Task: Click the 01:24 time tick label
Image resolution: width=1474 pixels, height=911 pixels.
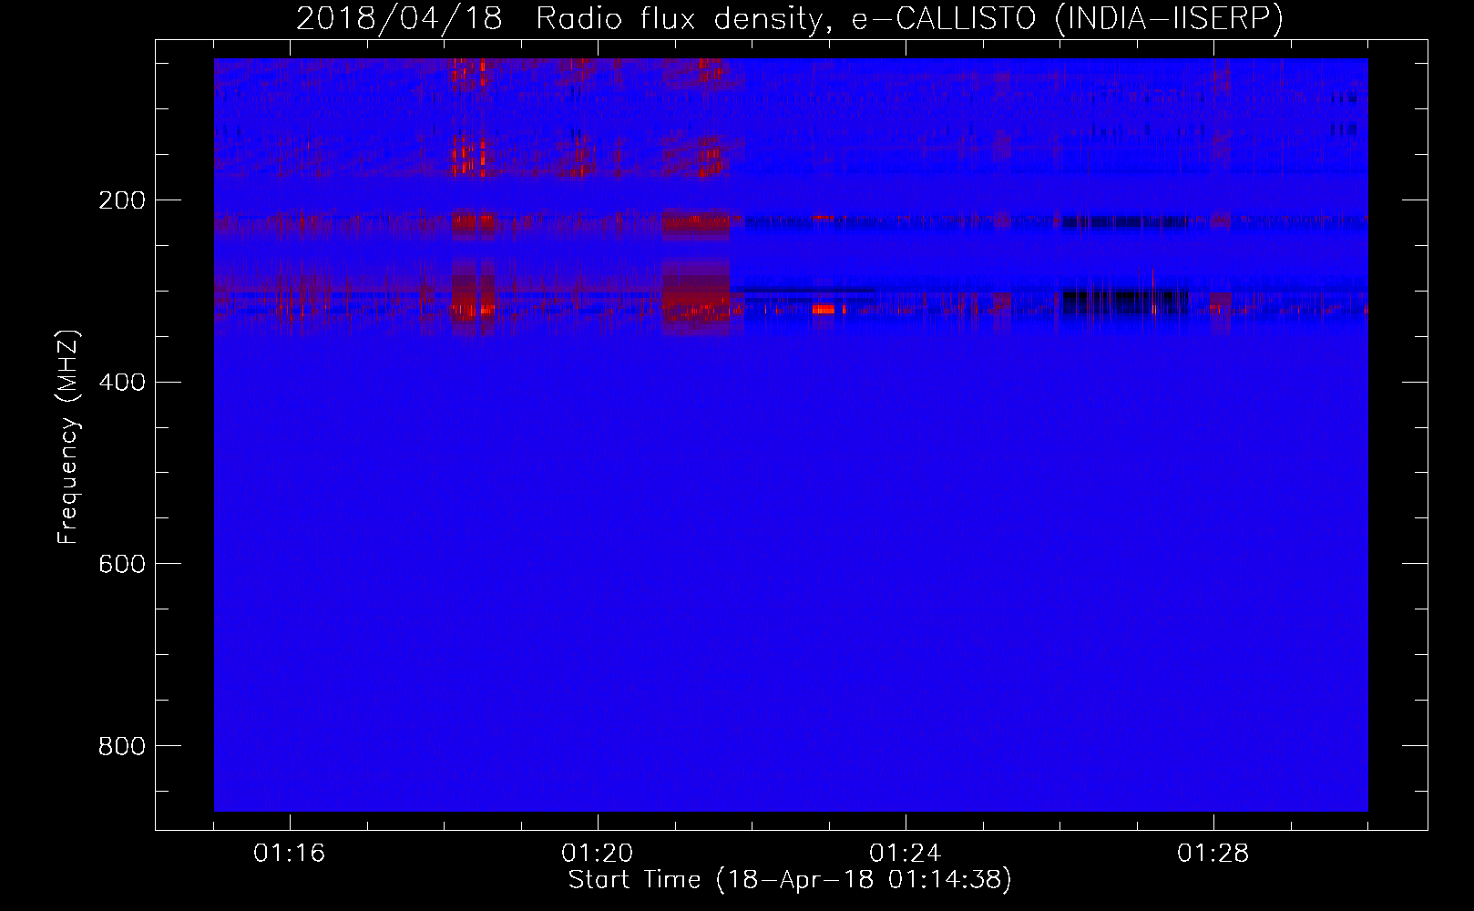Action: 906,854
